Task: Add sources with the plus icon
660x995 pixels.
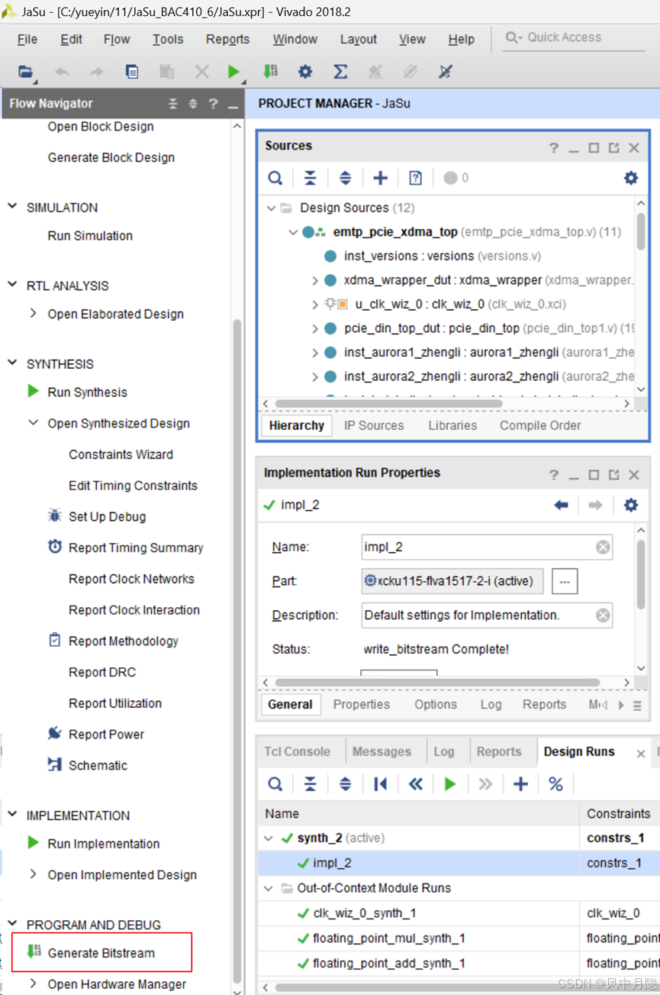Action: point(380,178)
